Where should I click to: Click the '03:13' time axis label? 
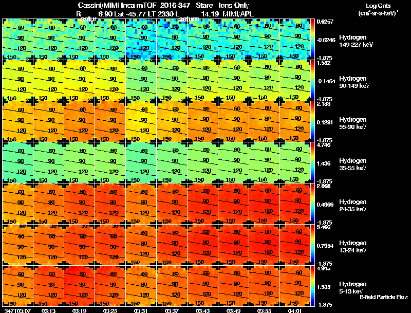48,310
